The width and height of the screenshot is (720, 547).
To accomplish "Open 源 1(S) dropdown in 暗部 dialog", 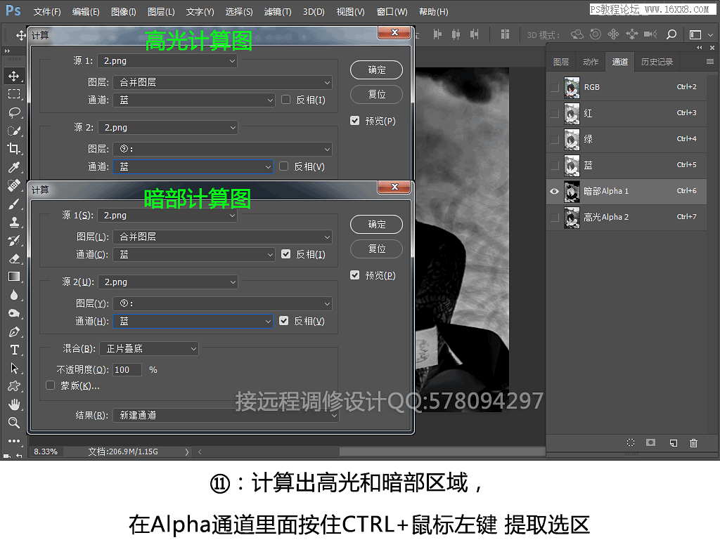I will (167, 216).
